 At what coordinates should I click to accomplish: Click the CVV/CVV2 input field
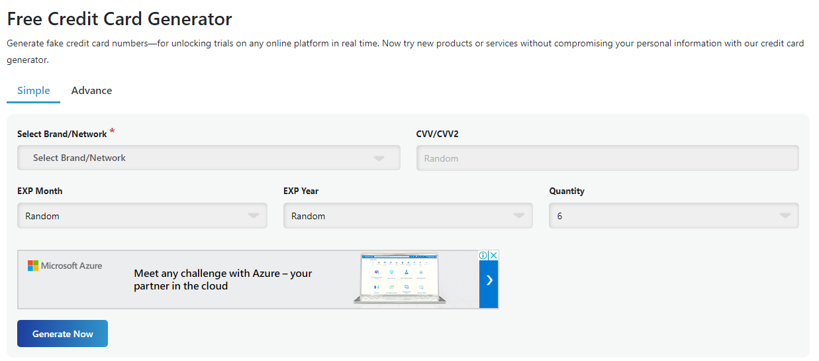[x=607, y=158]
